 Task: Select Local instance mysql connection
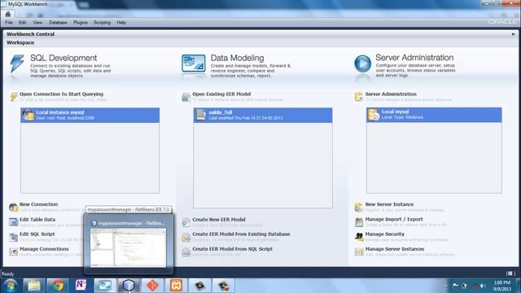[x=90, y=116]
